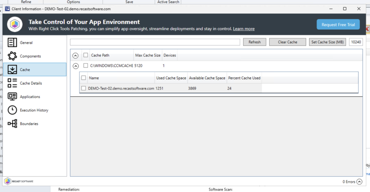Open Components via its gear icon

click(x=12, y=56)
